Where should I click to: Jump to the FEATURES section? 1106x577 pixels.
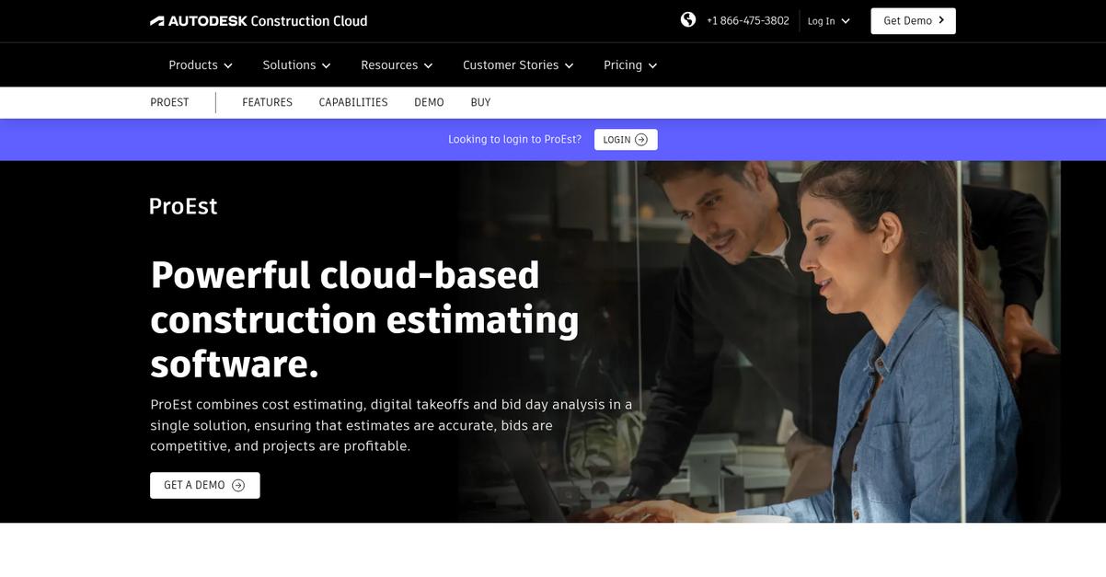(267, 102)
